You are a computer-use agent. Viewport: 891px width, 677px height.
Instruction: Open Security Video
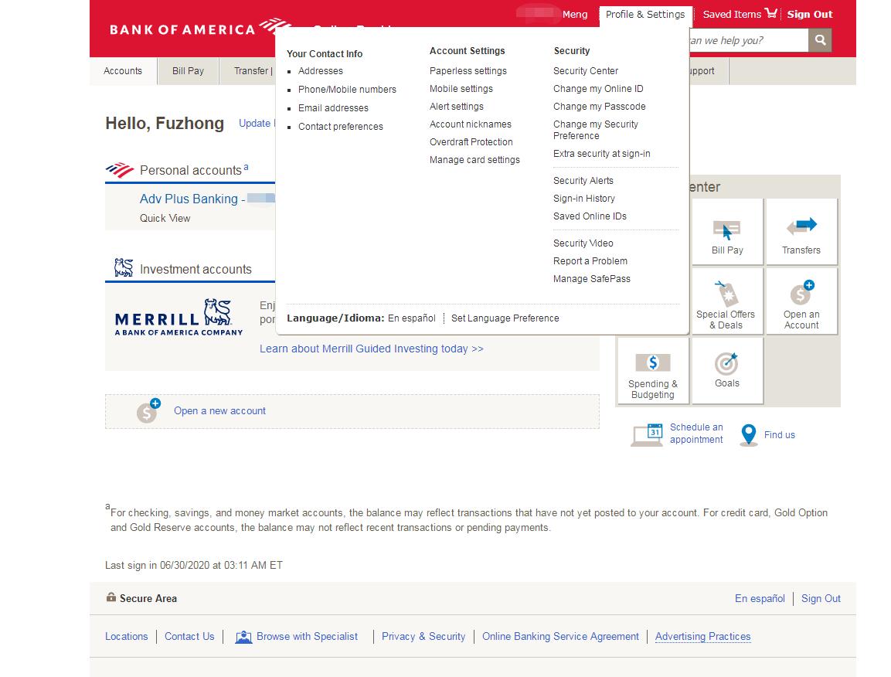(583, 243)
